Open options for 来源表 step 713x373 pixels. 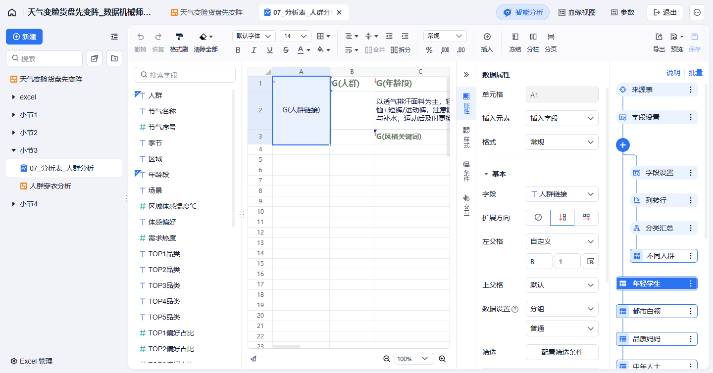point(691,90)
